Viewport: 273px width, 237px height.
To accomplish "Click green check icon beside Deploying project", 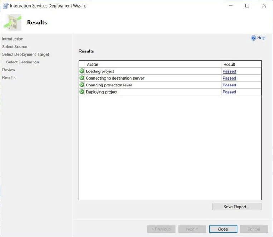I will [82, 92].
